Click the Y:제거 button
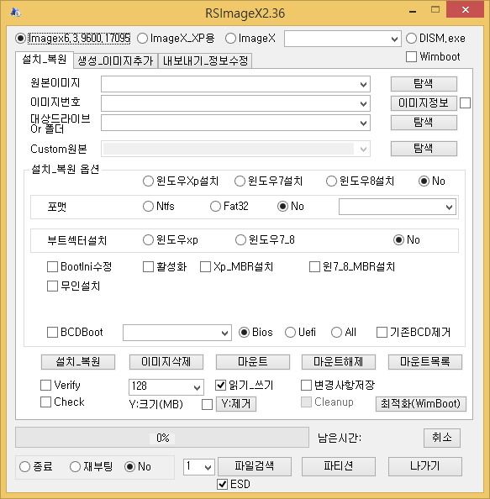The height and width of the screenshot is (499, 490). [x=236, y=404]
